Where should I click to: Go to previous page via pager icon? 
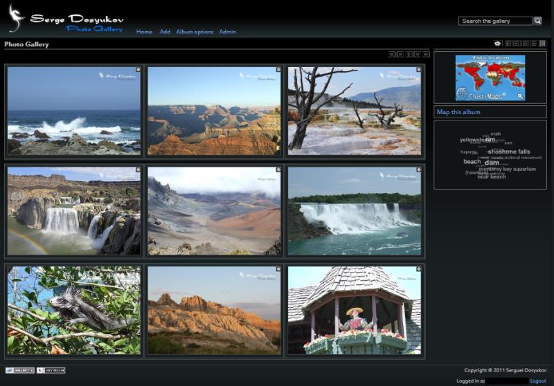pyautogui.click(x=400, y=55)
